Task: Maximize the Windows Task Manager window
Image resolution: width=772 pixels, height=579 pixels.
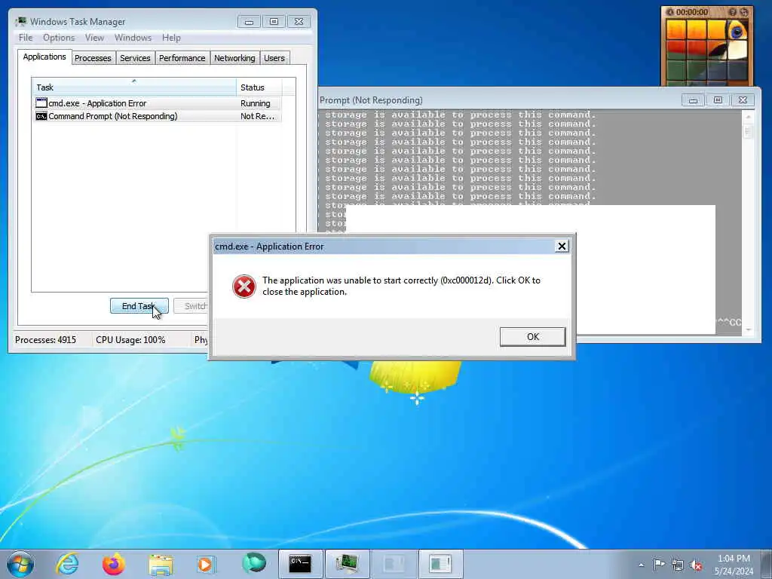Action: [274, 22]
